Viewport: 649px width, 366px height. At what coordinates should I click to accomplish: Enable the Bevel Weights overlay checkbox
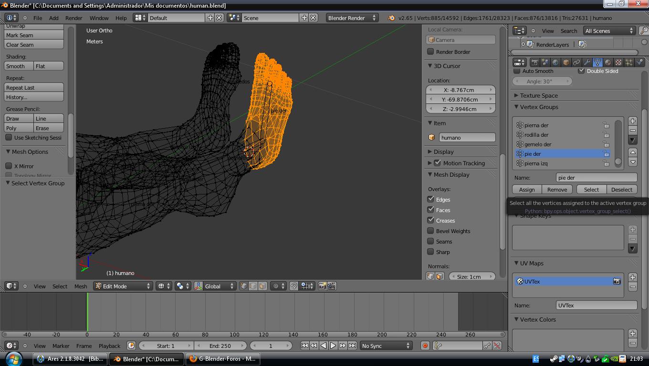click(430, 231)
